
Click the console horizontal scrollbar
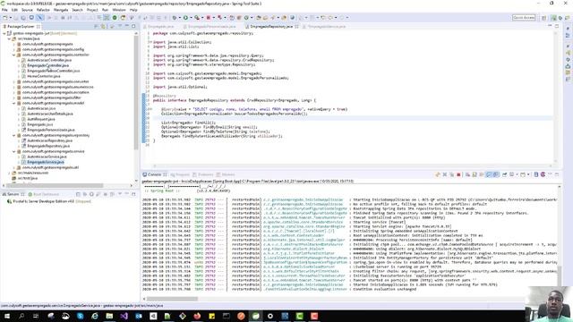[x=172, y=299]
